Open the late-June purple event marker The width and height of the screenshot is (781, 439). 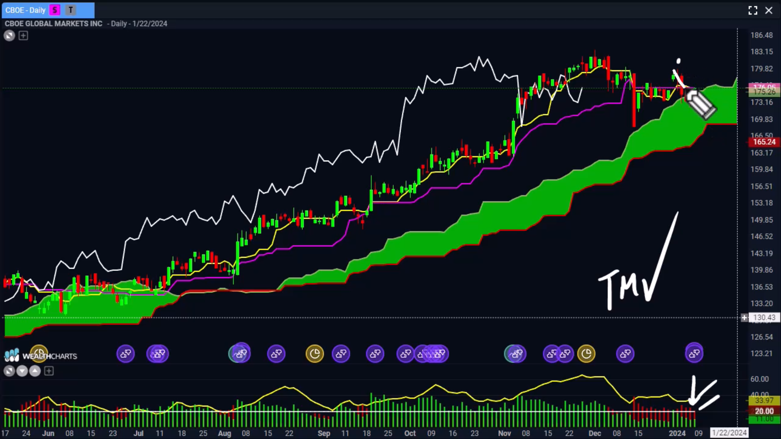coord(126,354)
